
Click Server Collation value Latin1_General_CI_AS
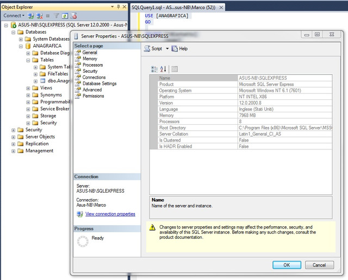click(x=260, y=134)
